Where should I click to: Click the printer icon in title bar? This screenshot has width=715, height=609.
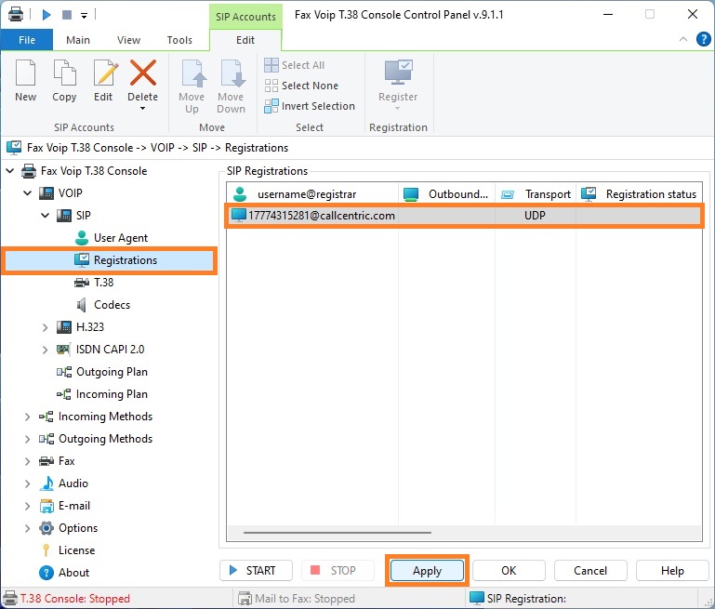(x=16, y=14)
